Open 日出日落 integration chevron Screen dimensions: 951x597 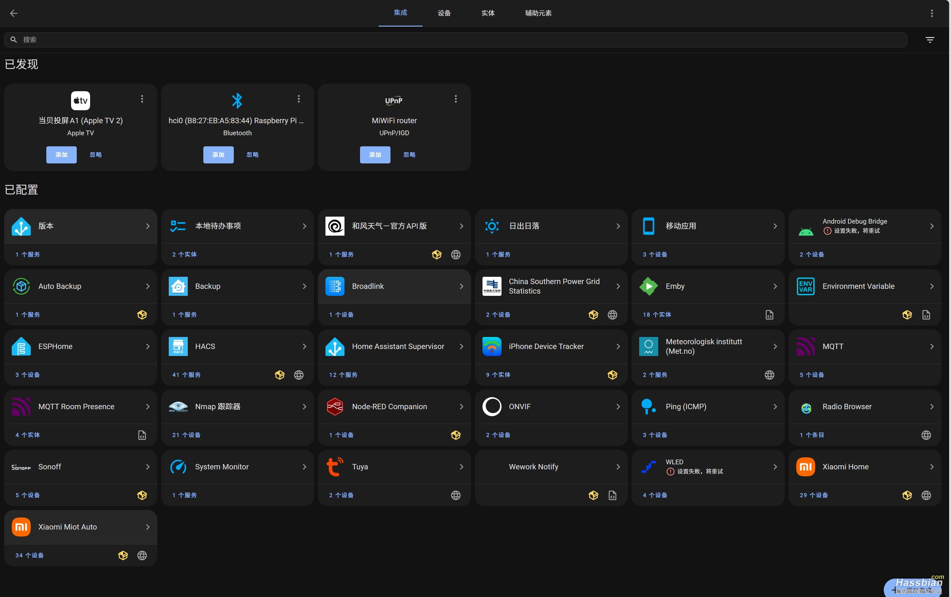618,226
